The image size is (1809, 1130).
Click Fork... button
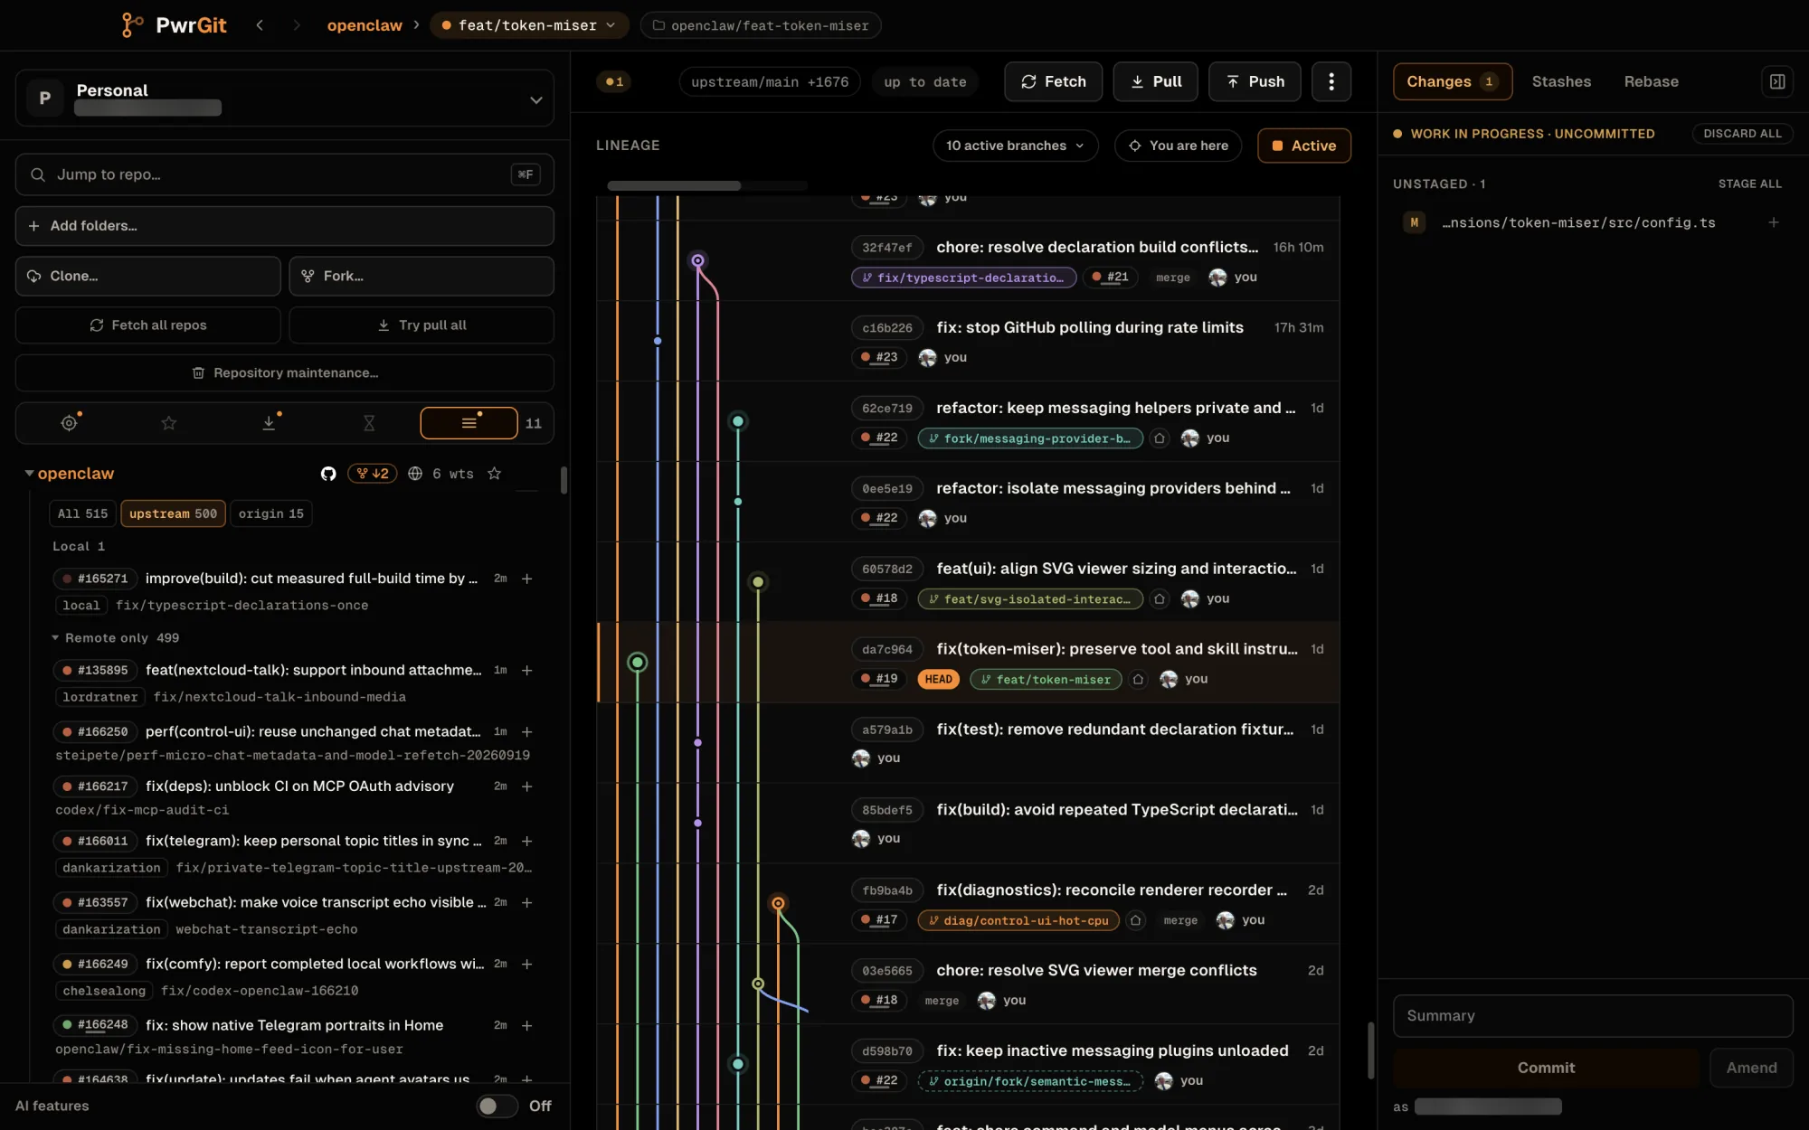tap(421, 276)
